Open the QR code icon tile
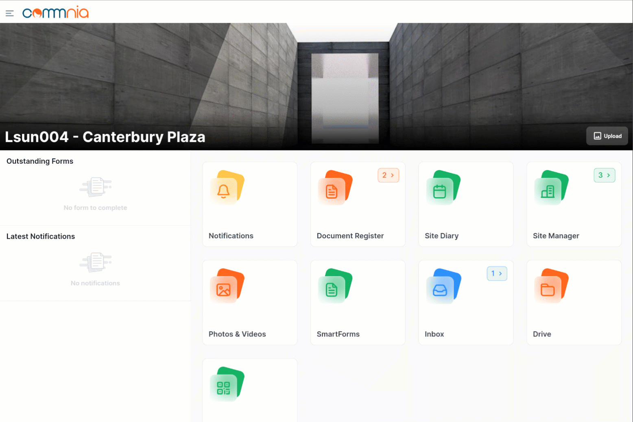This screenshot has width=633, height=422. tap(227, 384)
